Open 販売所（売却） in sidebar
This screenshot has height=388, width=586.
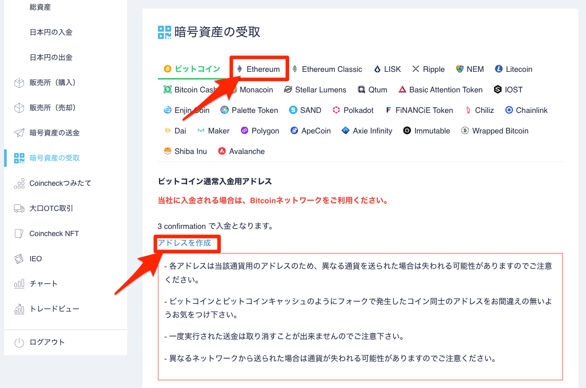pos(52,108)
